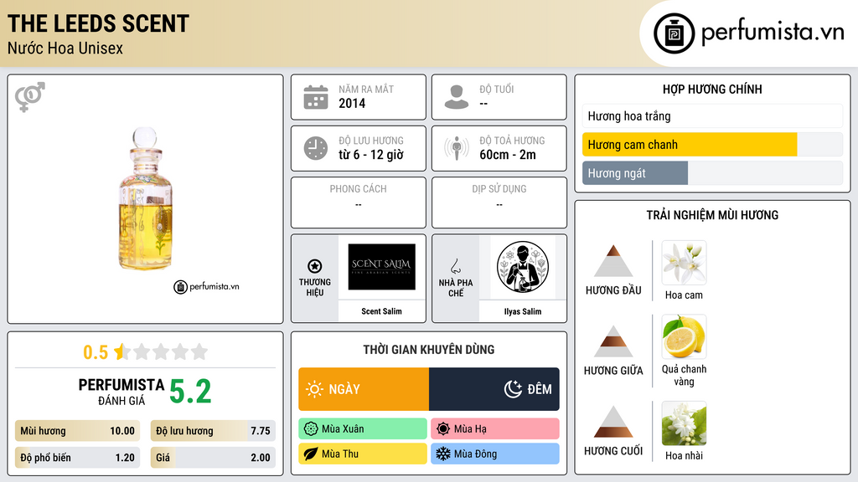This screenshot has height=482, width=858.
Task: Click the flower icon in Mùa Xuân
Action: [311, 429]
